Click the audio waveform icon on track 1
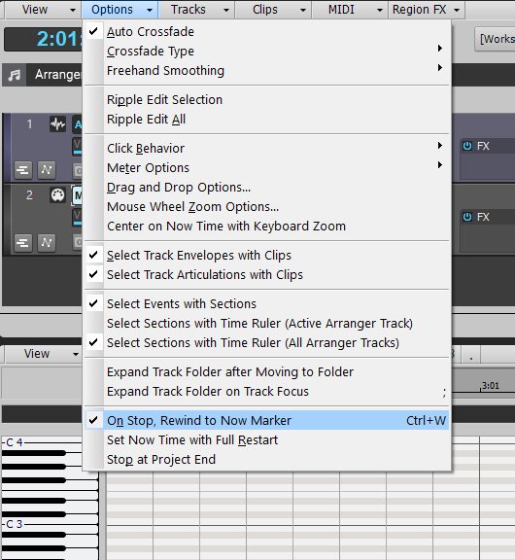This screenshot has height=560, width=515. coord(57,124)
